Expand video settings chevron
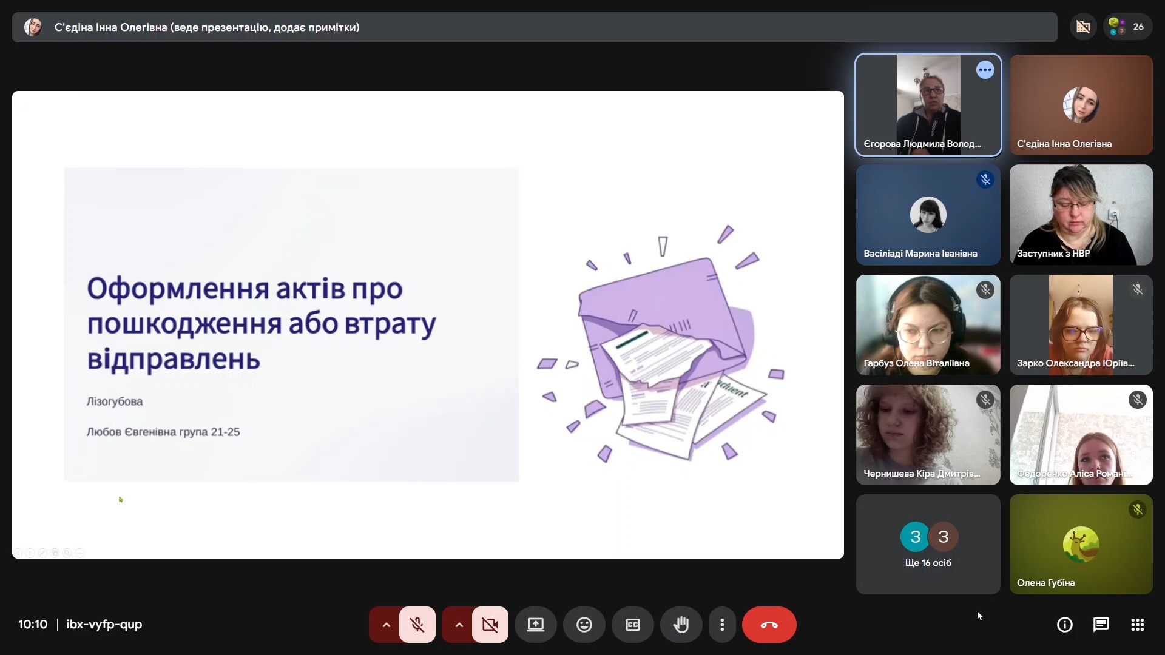Screen dimensions: 1165x655 (459, 625)
